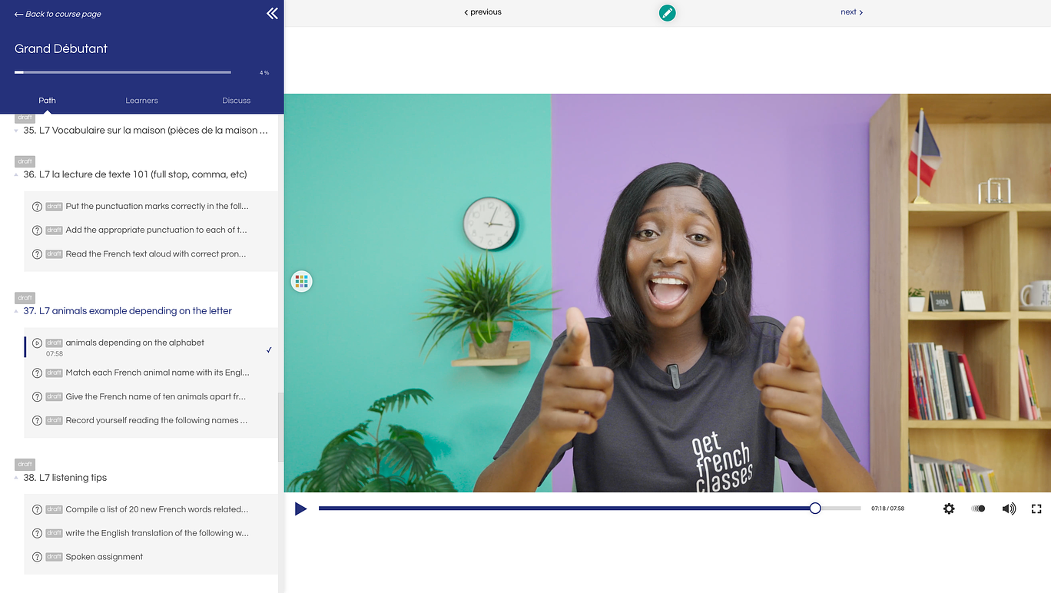Collapse section 36 L7 la lecture de texte

pos(17,175)
